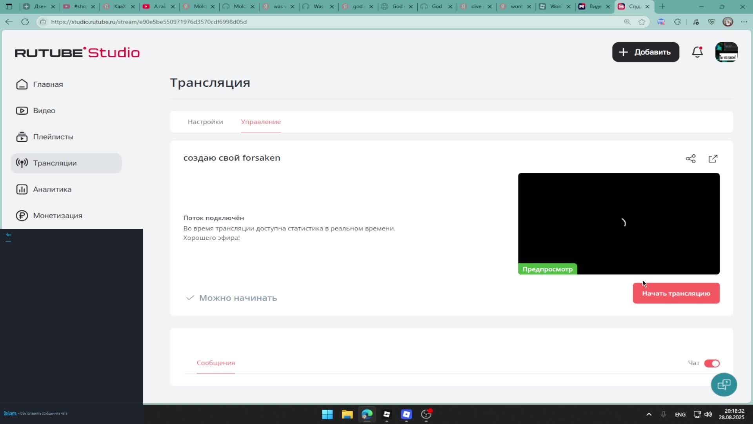Launch OBS Studio from the taskbar

(x=426, y=415)
